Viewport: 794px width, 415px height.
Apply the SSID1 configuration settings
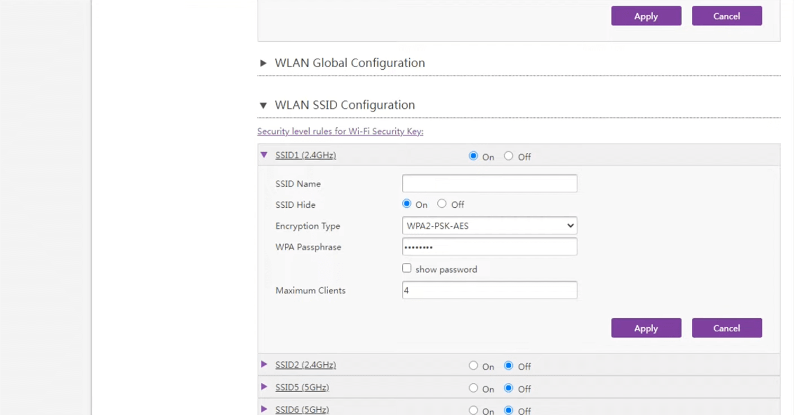[x=646, y=328]
